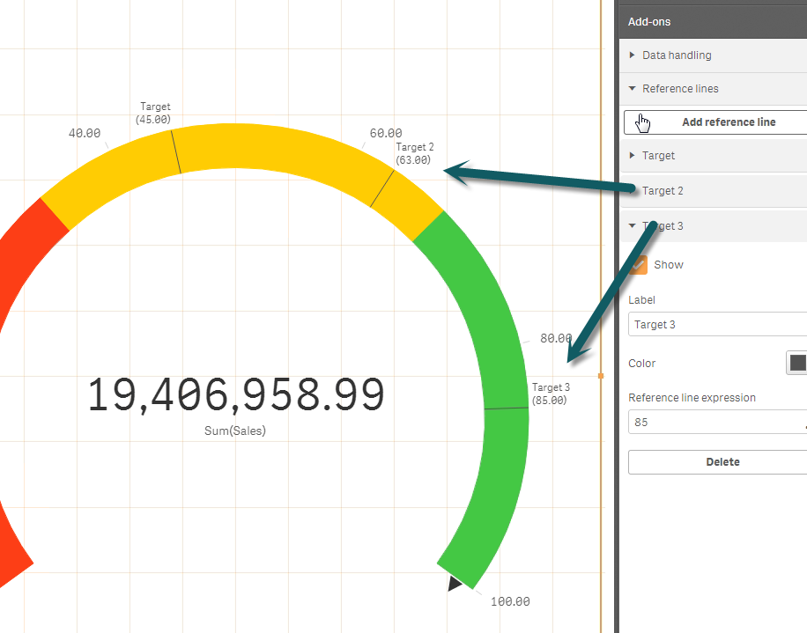Click the 60.00 gauge axis label
807x633 pixels.
[x=386, y=133]
